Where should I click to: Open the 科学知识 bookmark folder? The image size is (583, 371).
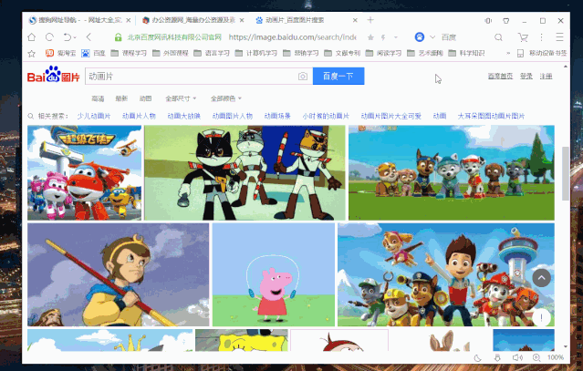tap(466, 54)
